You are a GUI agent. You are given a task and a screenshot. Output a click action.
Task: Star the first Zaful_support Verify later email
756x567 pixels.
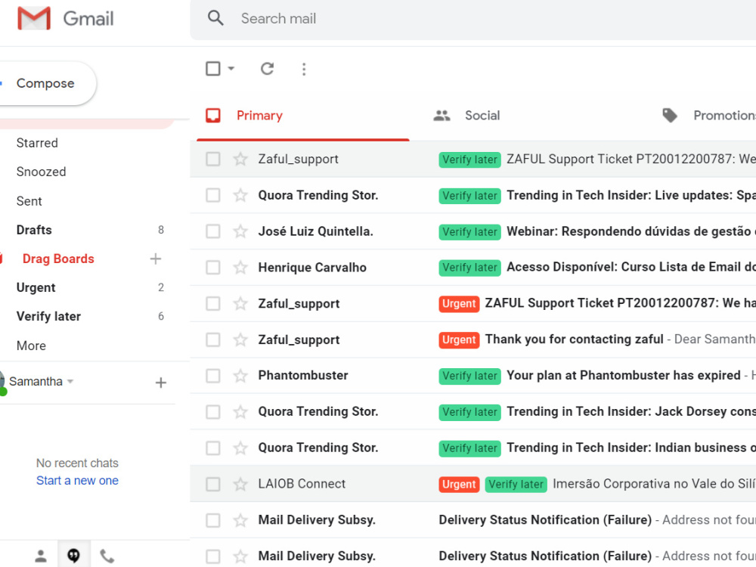click(x=240, y=159)
